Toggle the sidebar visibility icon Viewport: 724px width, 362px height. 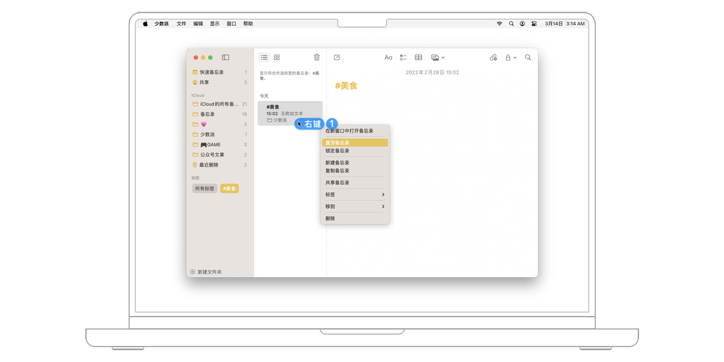[x=226, y=58]
